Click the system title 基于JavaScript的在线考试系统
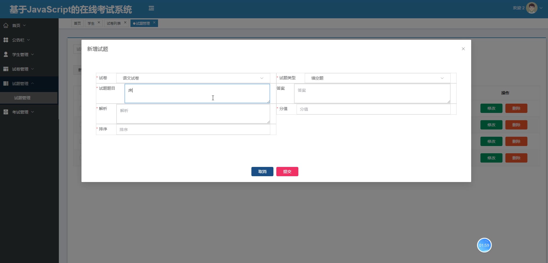 click(71, 10)
